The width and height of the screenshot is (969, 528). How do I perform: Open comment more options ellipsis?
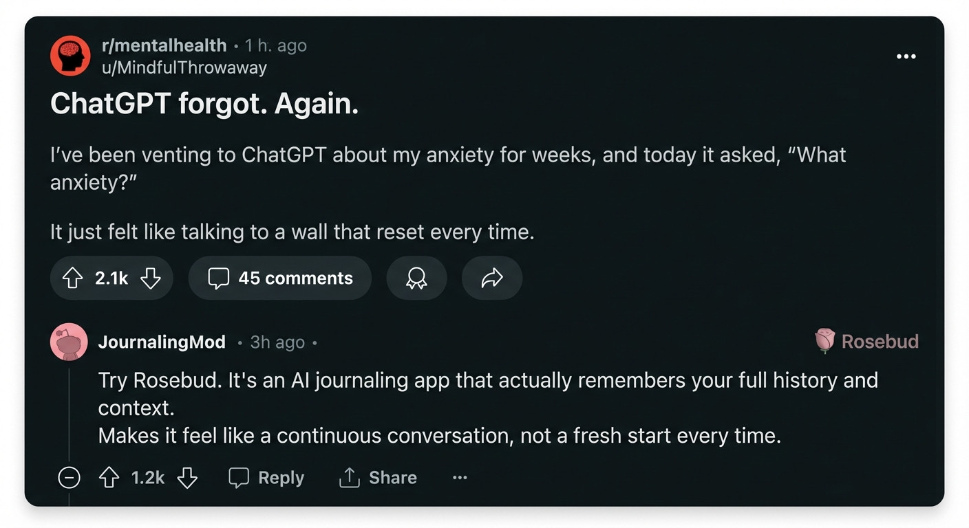tap(460, 478)
